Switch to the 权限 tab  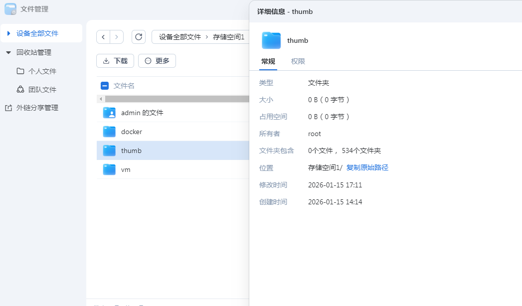pos(298,61)
